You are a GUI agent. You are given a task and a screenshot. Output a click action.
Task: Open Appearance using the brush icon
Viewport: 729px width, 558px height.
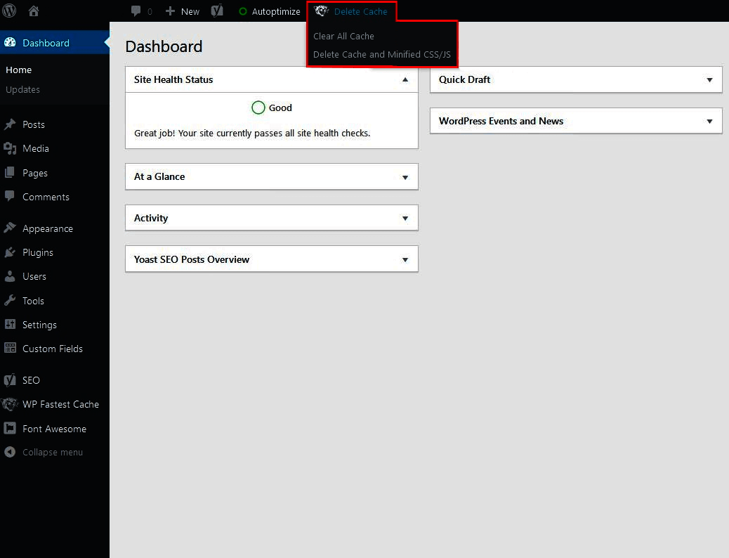[x=11, y=228]
